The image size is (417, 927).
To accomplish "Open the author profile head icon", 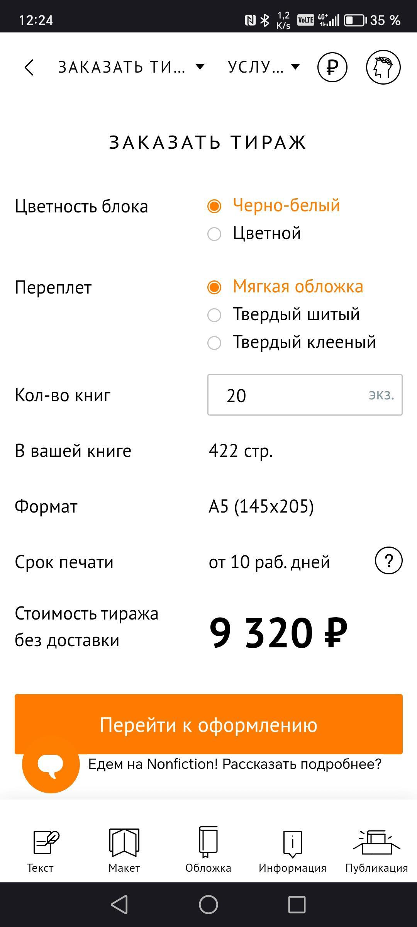I will 383,67.
